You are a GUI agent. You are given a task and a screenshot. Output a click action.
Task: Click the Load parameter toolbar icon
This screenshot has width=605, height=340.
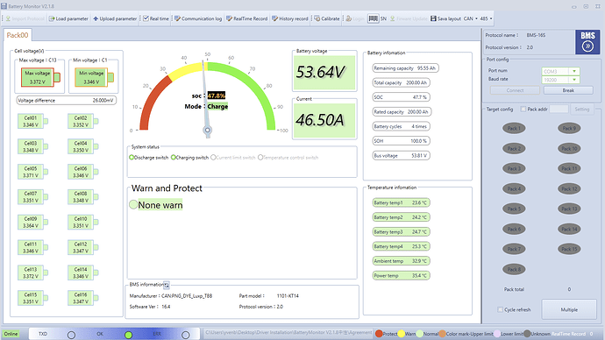(x=52, y=18)
